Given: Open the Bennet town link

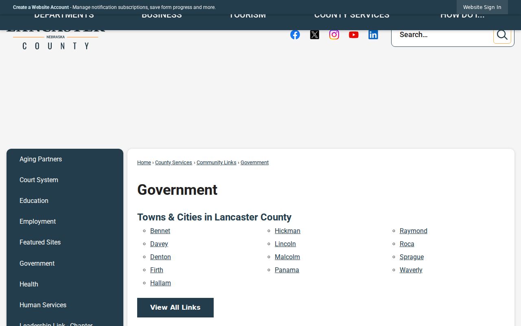Looking at the screenshot, I should click(x=160, y=231).
